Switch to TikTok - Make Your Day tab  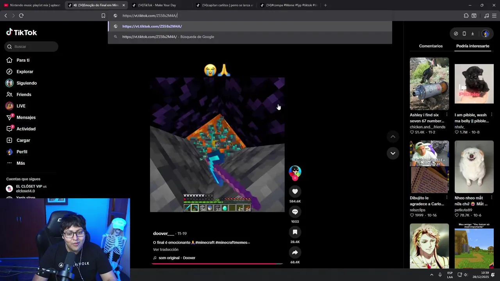160,5
